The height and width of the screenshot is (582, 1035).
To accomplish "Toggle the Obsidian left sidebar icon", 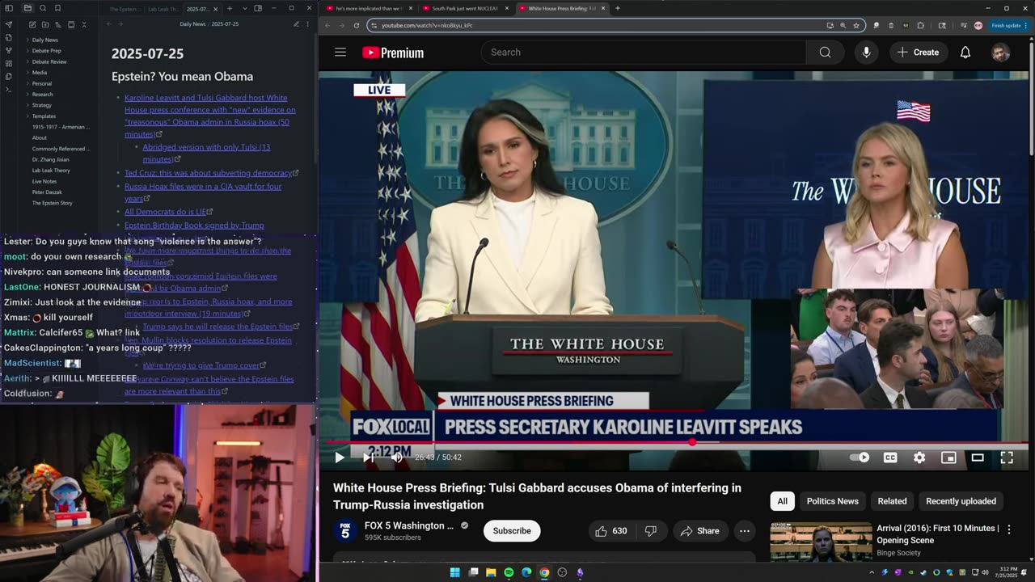I will pyautogui.click(x=9, y=8).
